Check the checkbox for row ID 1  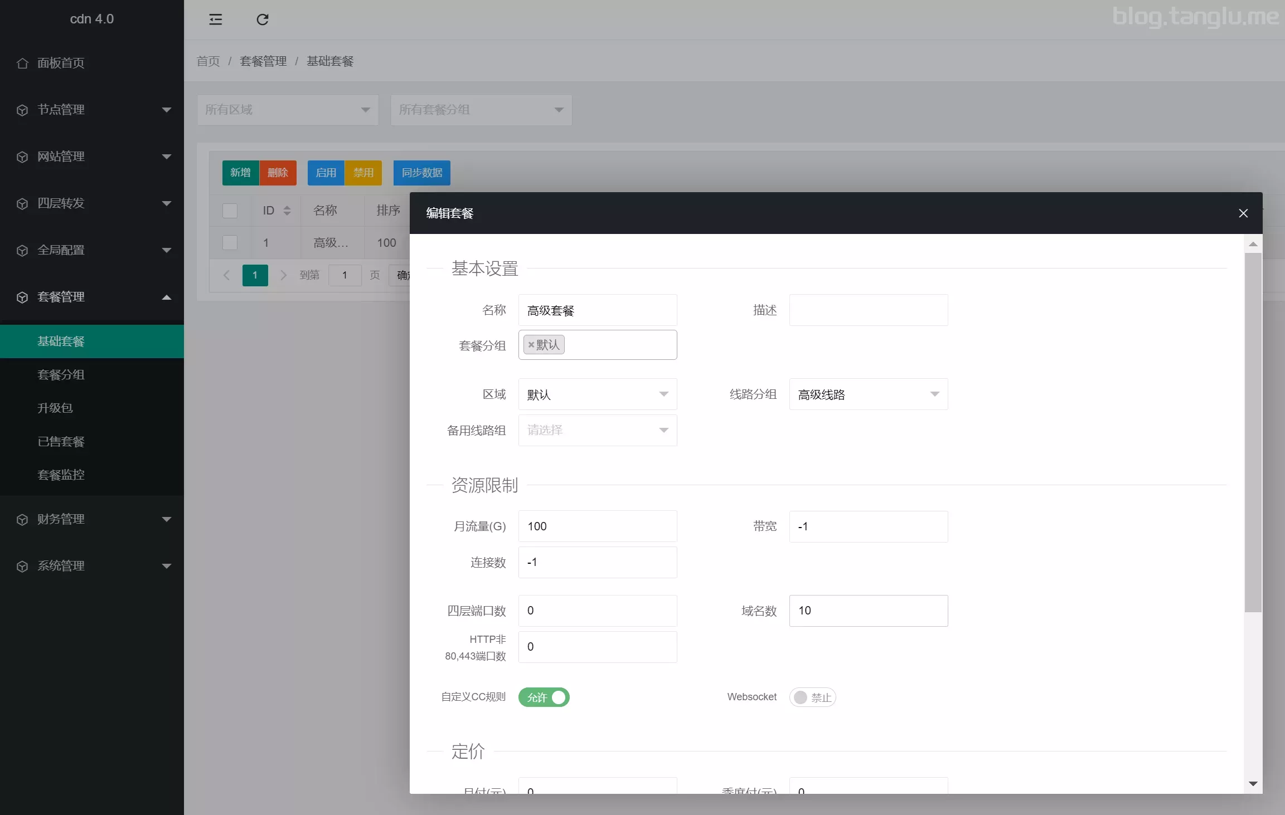[230, 243]
